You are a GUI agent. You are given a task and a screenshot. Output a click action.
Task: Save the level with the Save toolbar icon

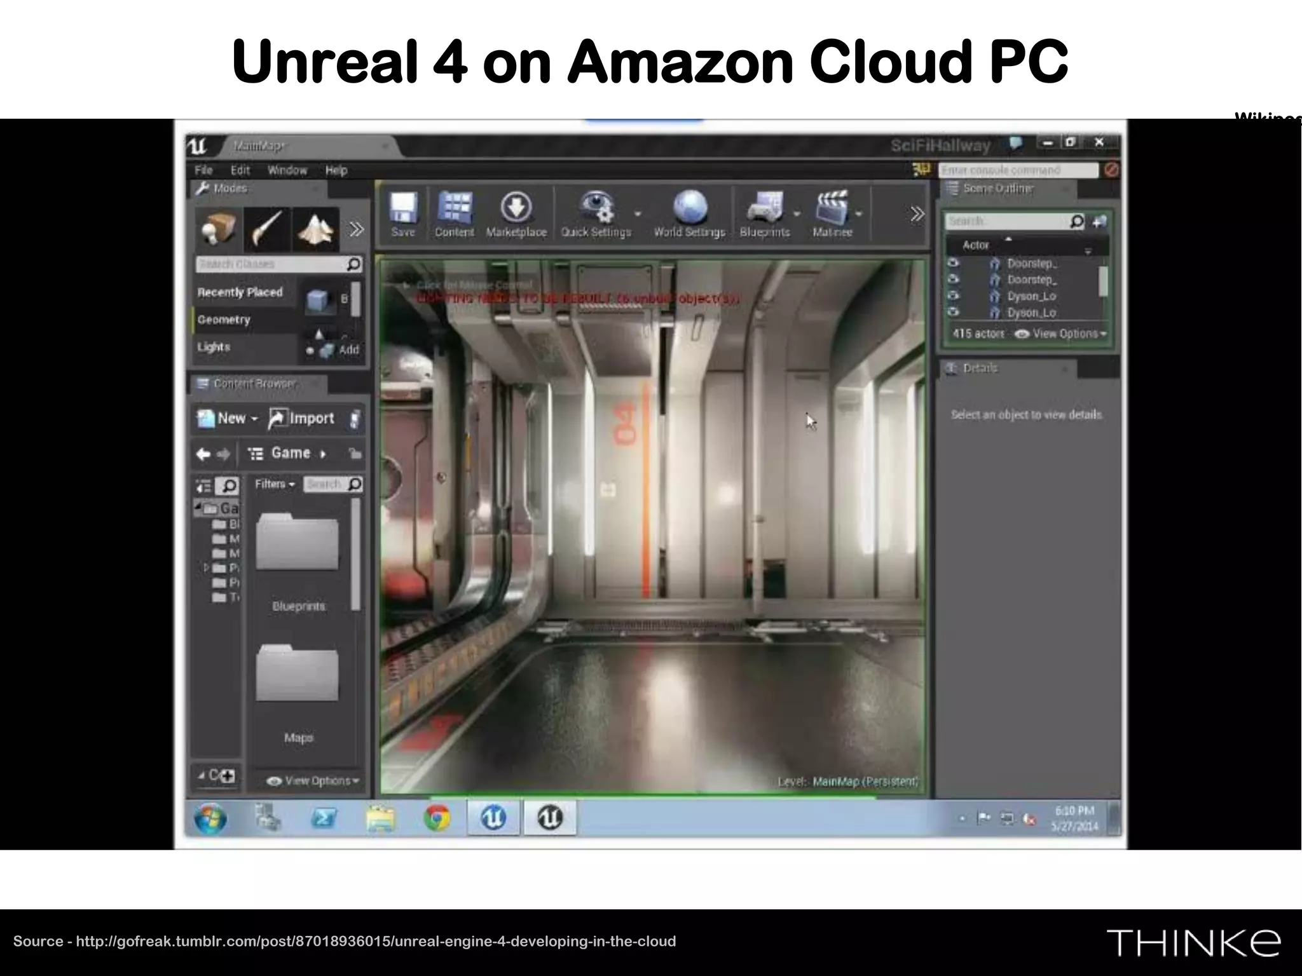coord(403,214)
